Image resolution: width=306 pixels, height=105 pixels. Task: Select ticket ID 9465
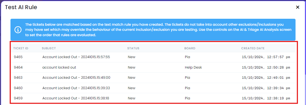click(x=18, y=57)
